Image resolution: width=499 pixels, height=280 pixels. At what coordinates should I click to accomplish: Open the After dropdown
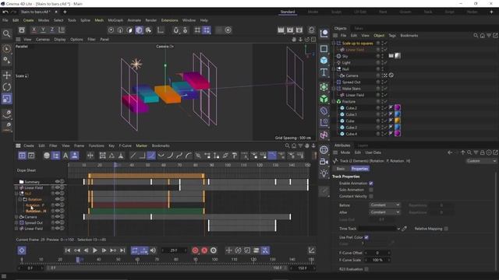(384, 212)
